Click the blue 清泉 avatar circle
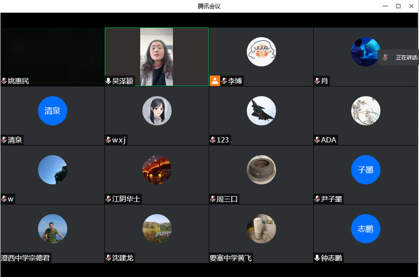The height and width of the screenshot is (277, 419). (x=52, y=111)
